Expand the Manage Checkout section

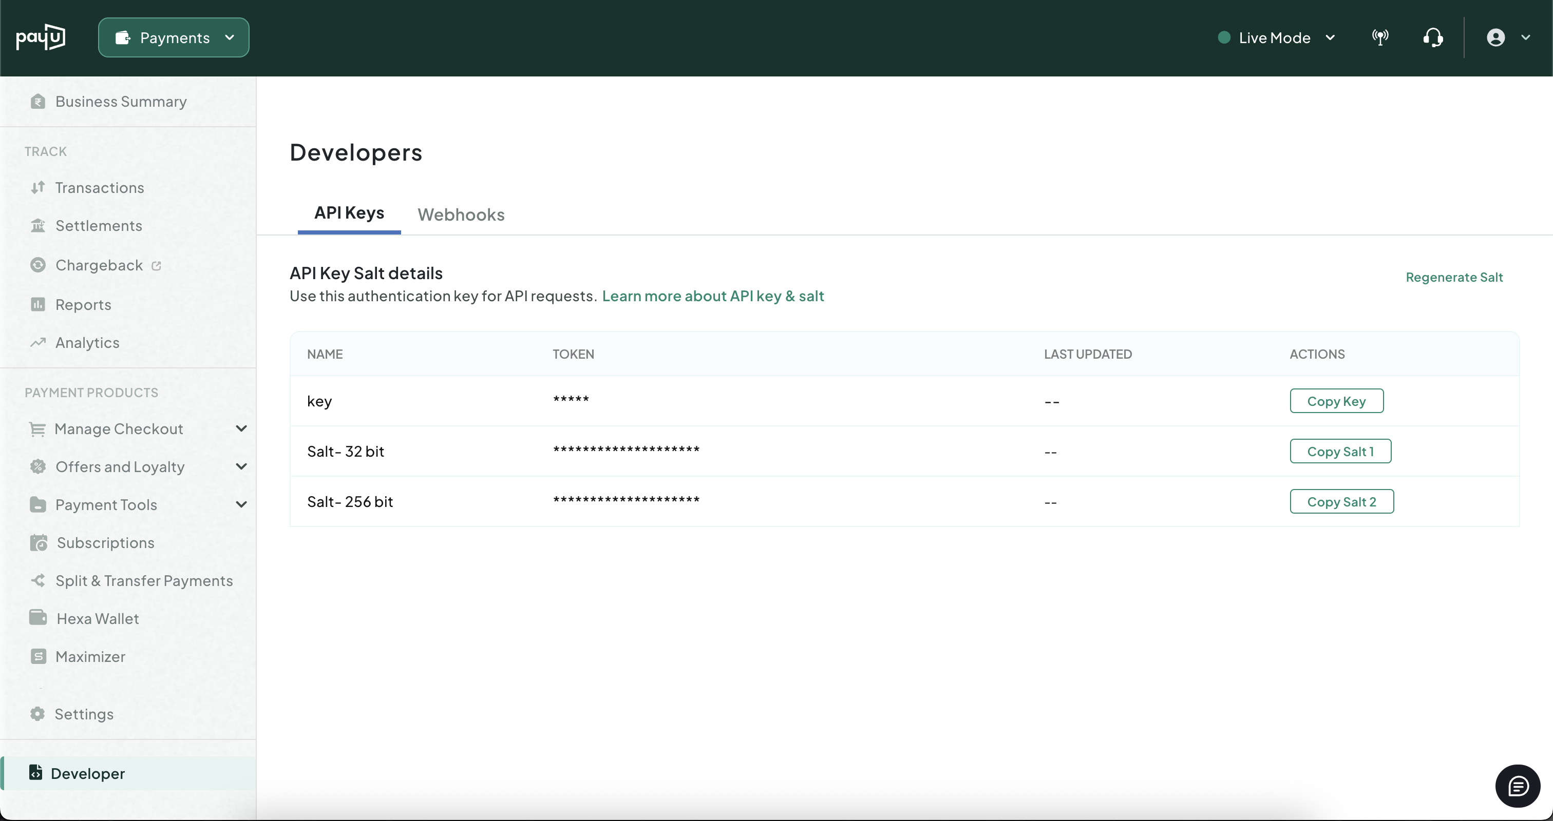(x=241, y=429)
